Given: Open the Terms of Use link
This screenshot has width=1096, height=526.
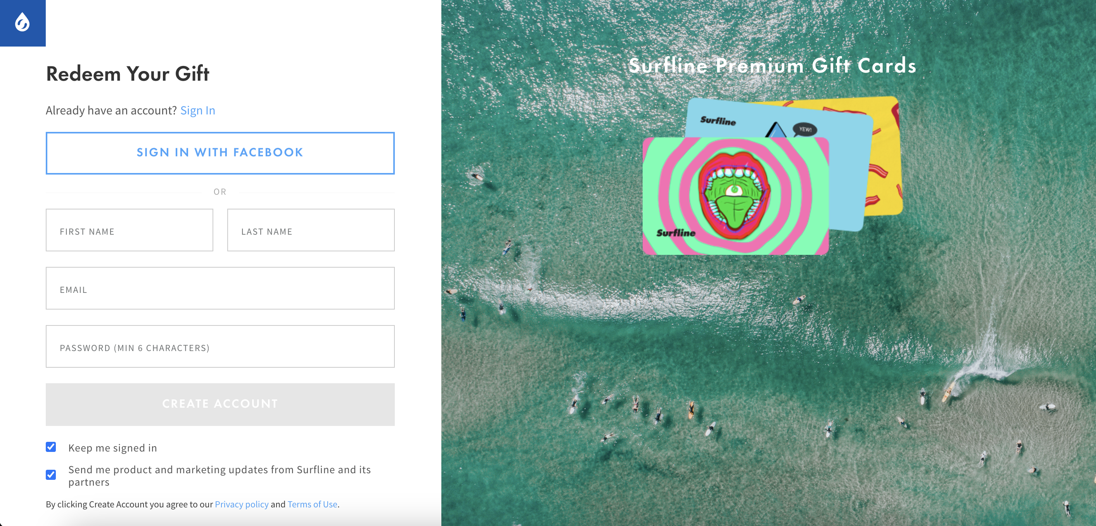Looking at the screenshot, I should 312,504.
